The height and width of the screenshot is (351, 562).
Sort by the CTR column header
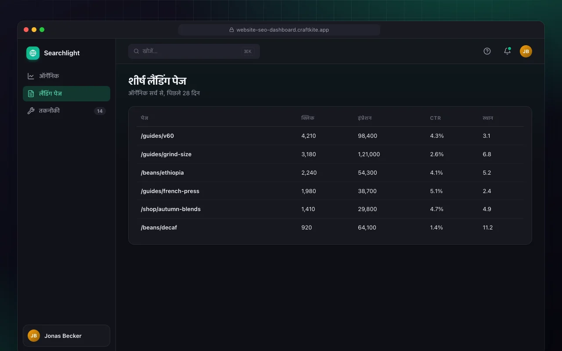coord(436,118)
